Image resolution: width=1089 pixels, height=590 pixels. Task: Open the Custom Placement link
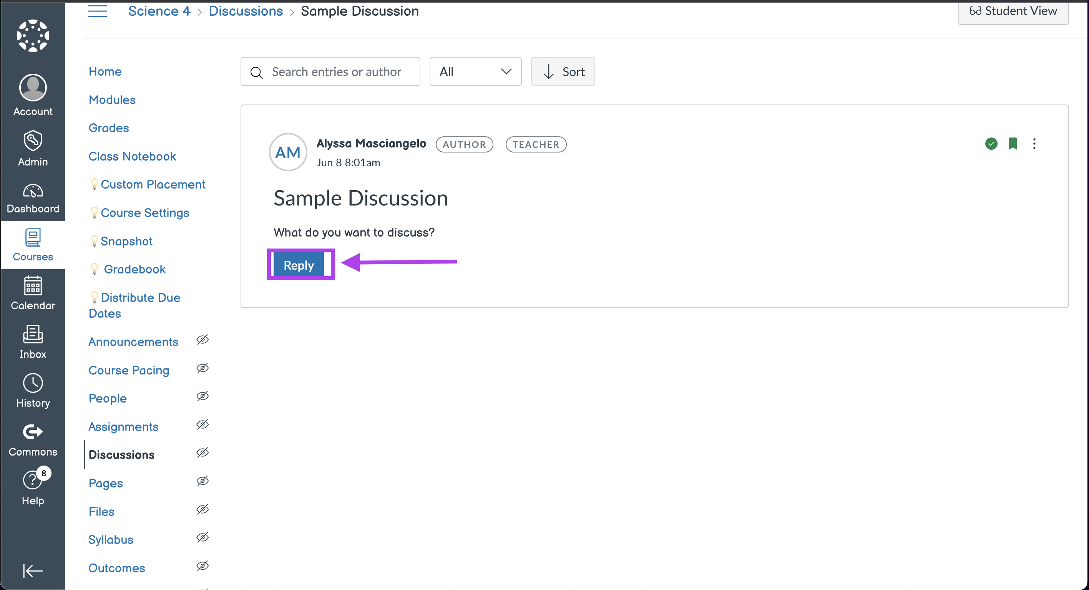(153, 184)
